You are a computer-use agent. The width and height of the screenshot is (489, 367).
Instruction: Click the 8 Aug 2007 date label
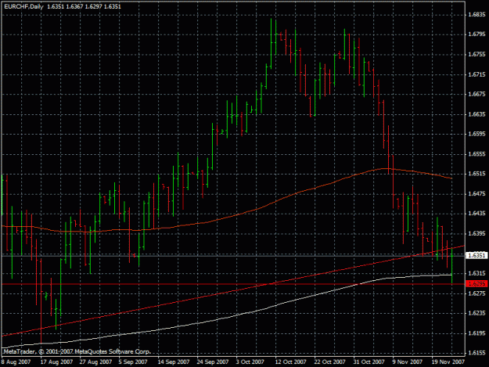[x=16, y=362]
